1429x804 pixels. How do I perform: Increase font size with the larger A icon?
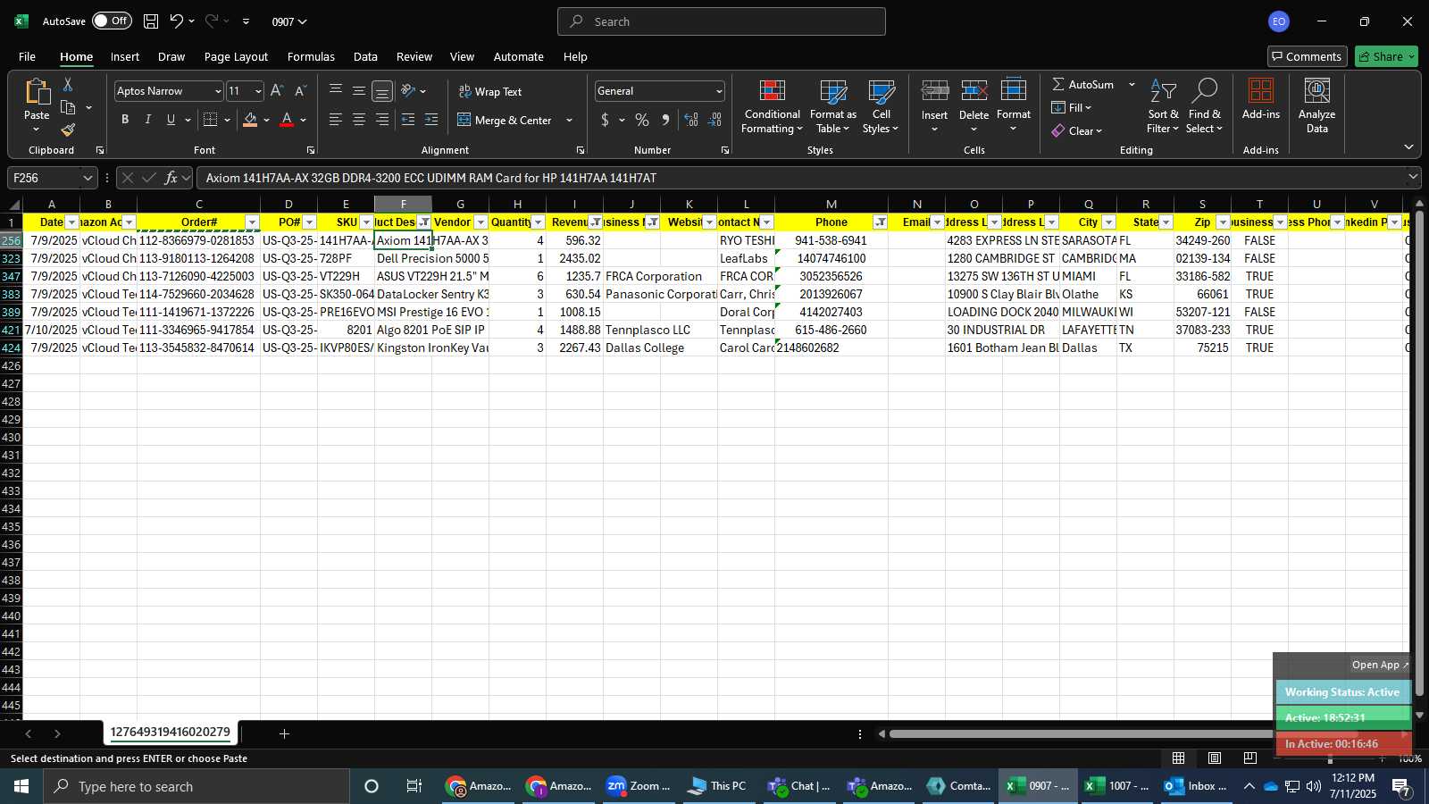[277, 91]
